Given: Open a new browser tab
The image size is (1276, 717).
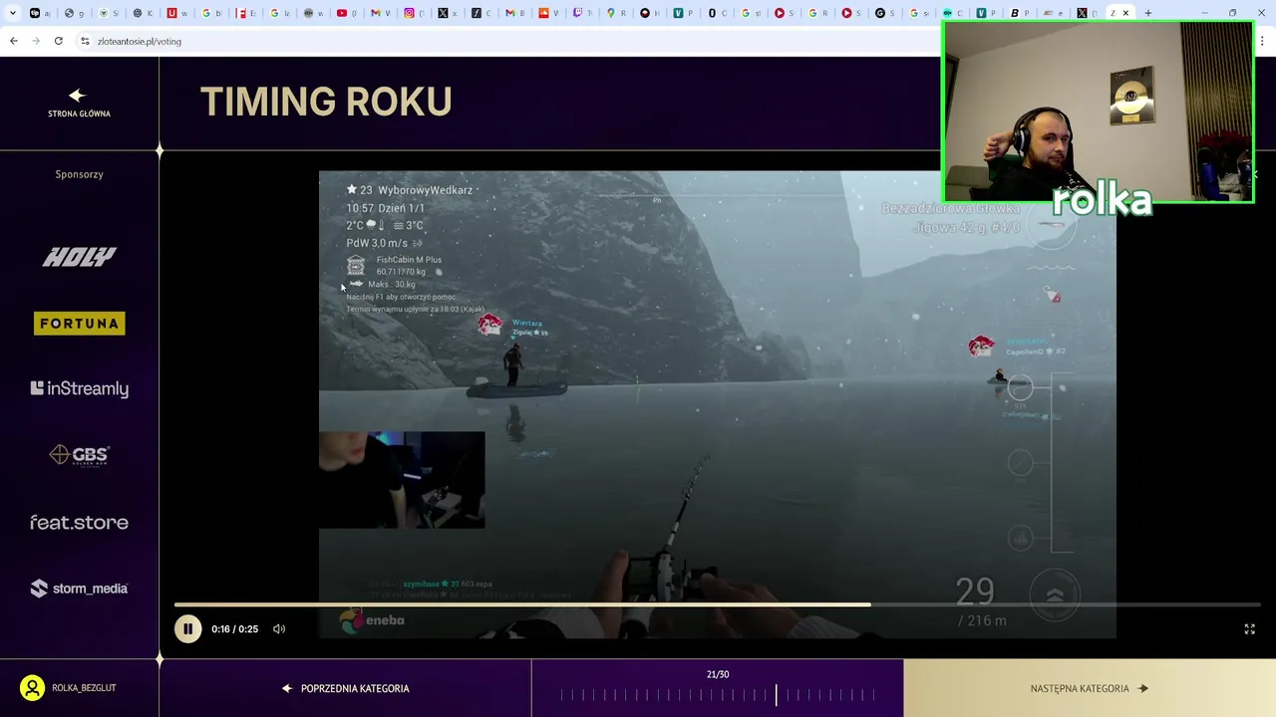Looking at the screenshot, I should tap(1148, 13).
